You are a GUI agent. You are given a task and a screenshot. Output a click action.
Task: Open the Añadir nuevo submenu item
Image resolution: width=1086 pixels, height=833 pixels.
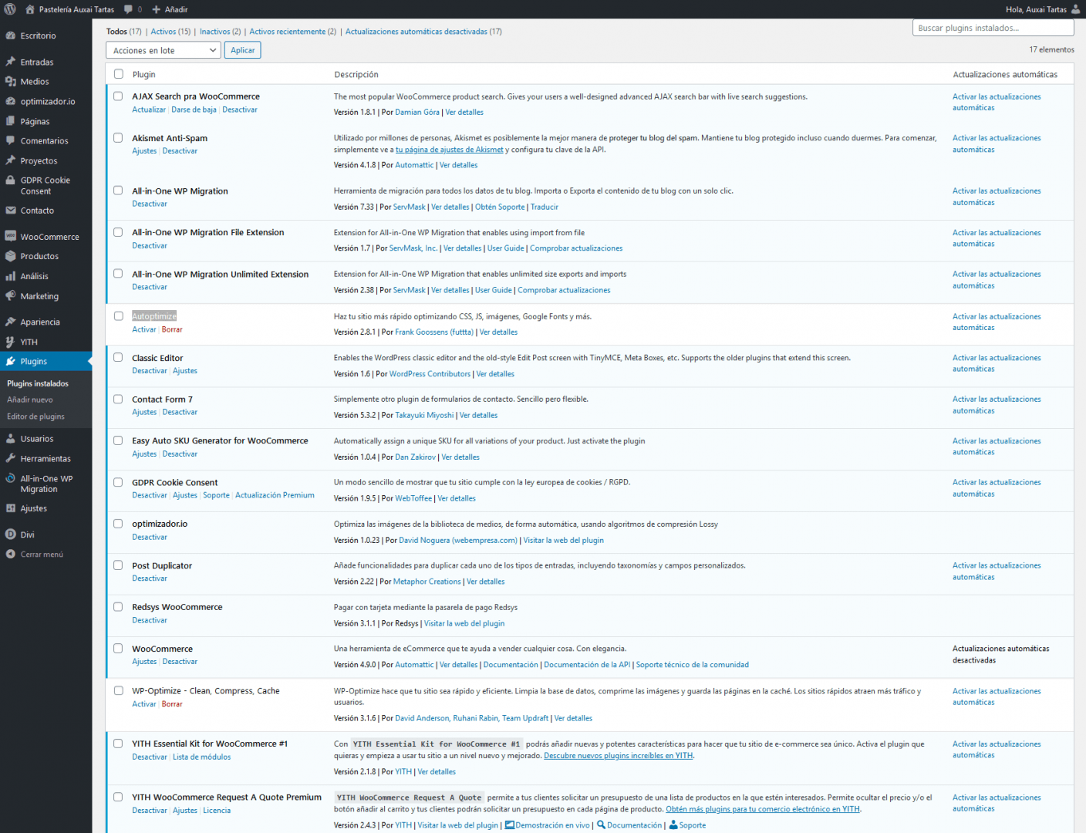pyautogui.click(x=30, y=400)
